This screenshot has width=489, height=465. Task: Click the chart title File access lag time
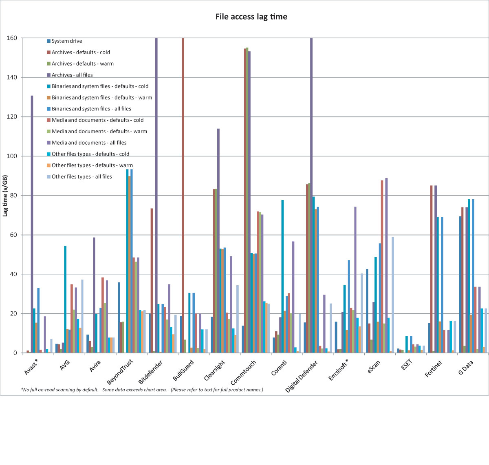(251, 17)
